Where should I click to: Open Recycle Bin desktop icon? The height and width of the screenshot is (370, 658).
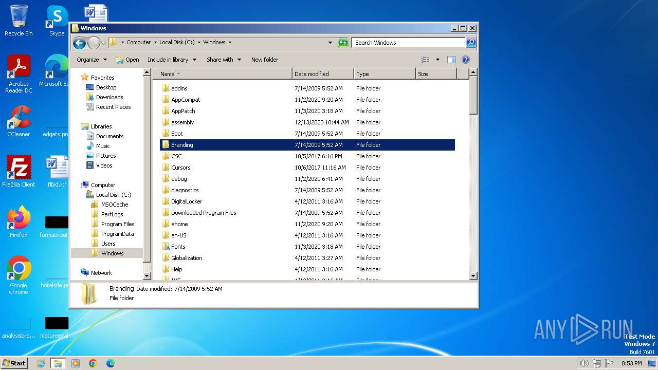coord(19,21)
